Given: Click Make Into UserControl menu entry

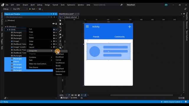Looking at the screenshot, I should [38, 64].
